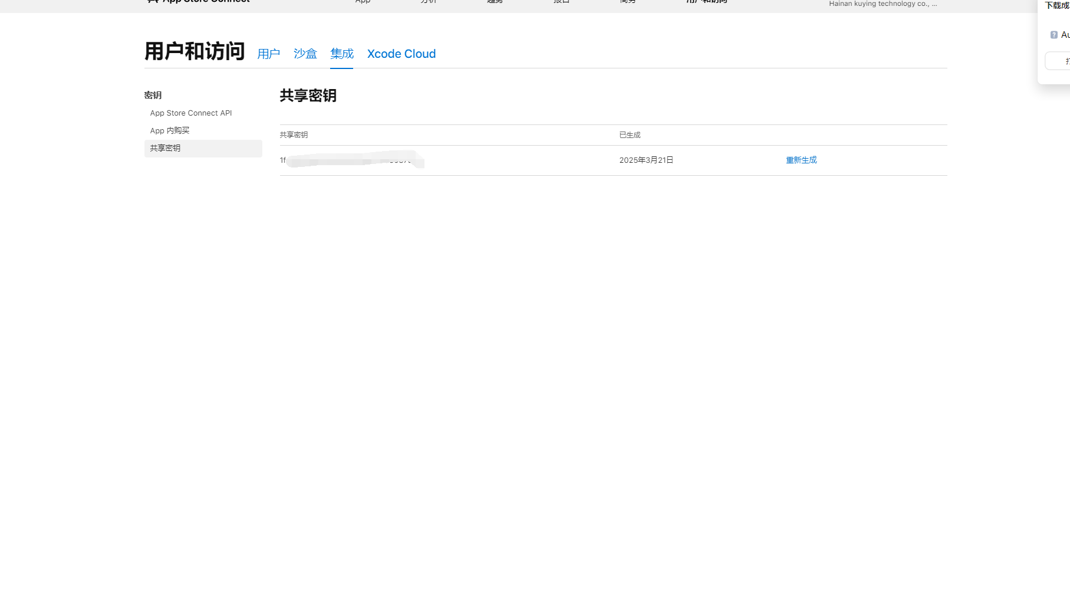Open App Store Connect API keys section
1070x614 pixels.
click(191, 113)
